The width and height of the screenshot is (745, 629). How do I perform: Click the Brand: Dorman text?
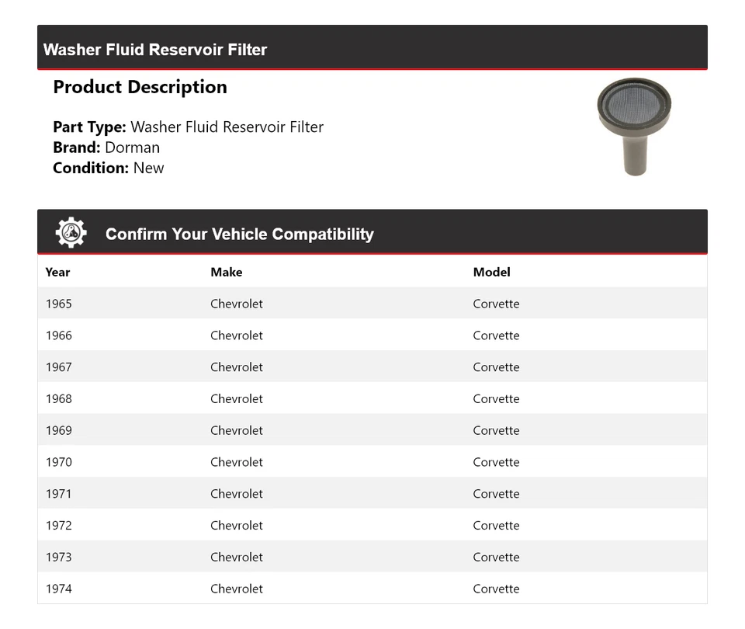pos(106,148)
